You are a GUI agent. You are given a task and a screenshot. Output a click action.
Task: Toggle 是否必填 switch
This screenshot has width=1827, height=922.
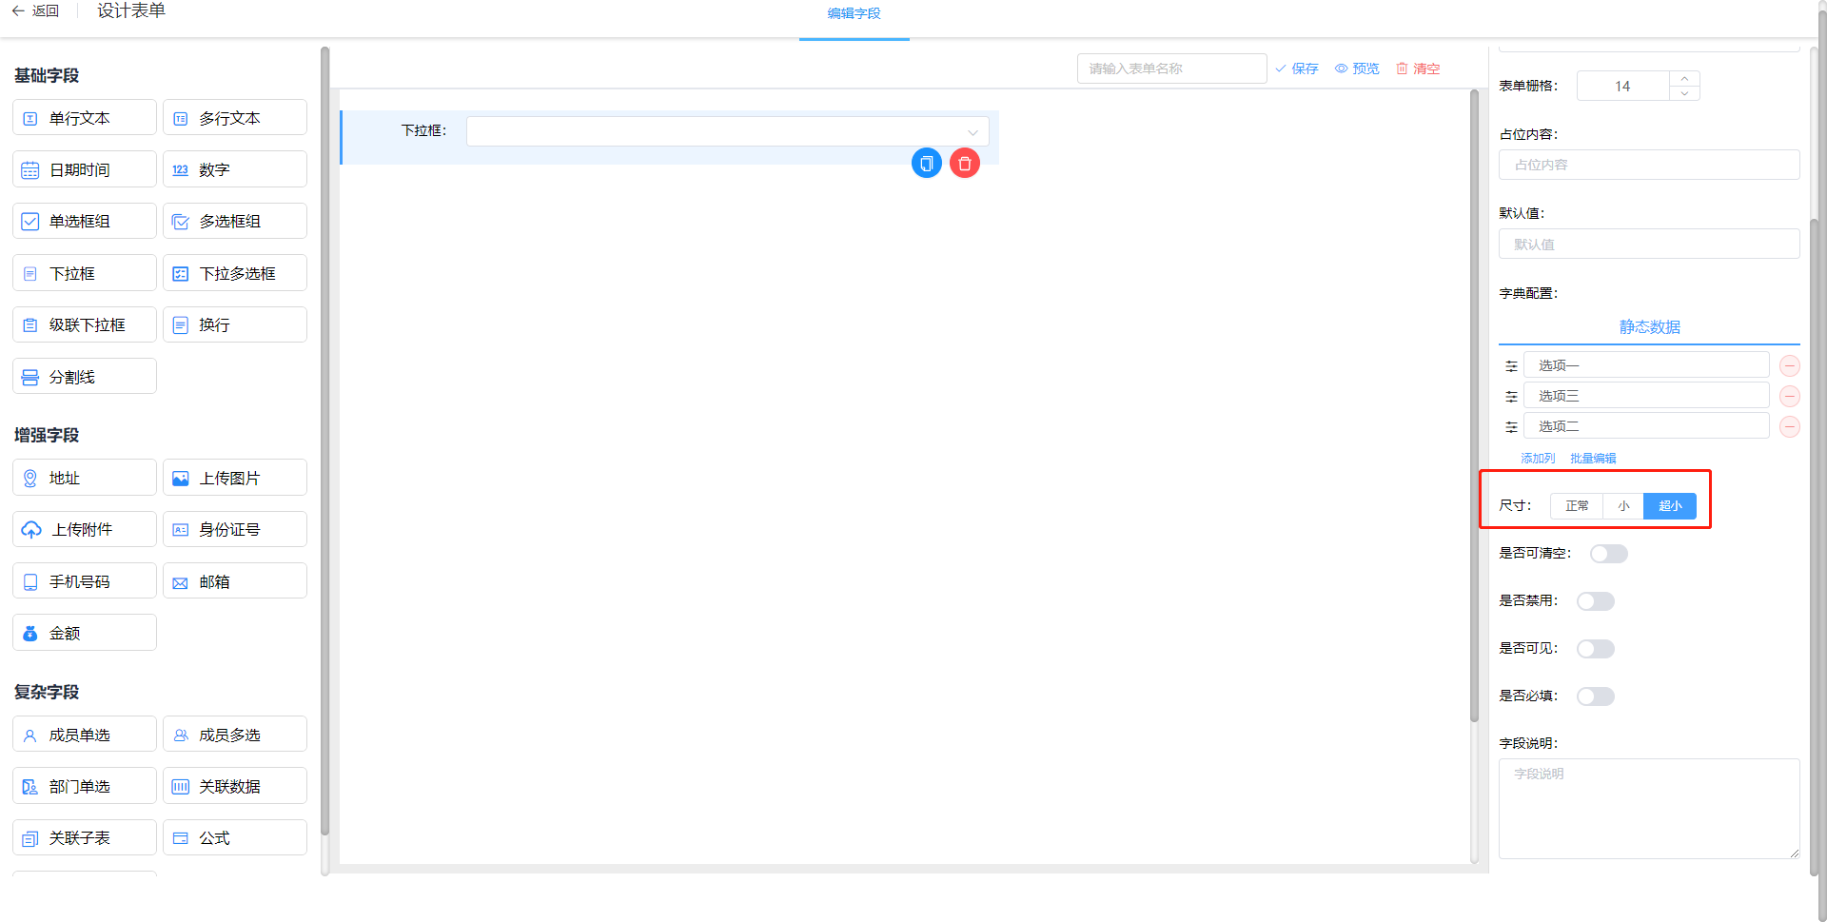click(1596, 696)
